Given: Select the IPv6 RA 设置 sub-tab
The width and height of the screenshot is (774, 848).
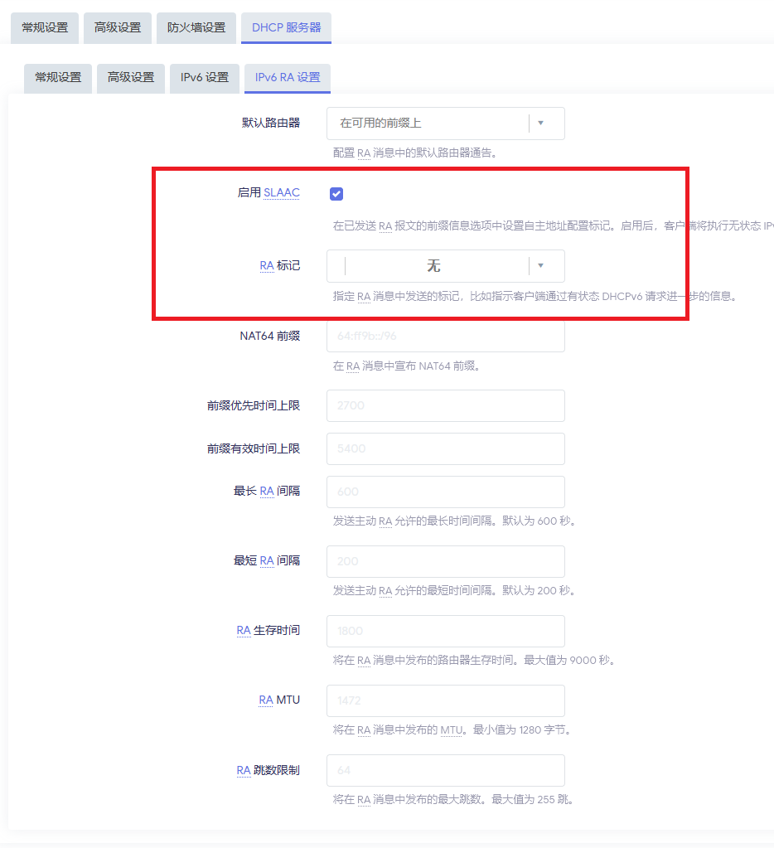Looking at the screenshot, I should [287, 78].
